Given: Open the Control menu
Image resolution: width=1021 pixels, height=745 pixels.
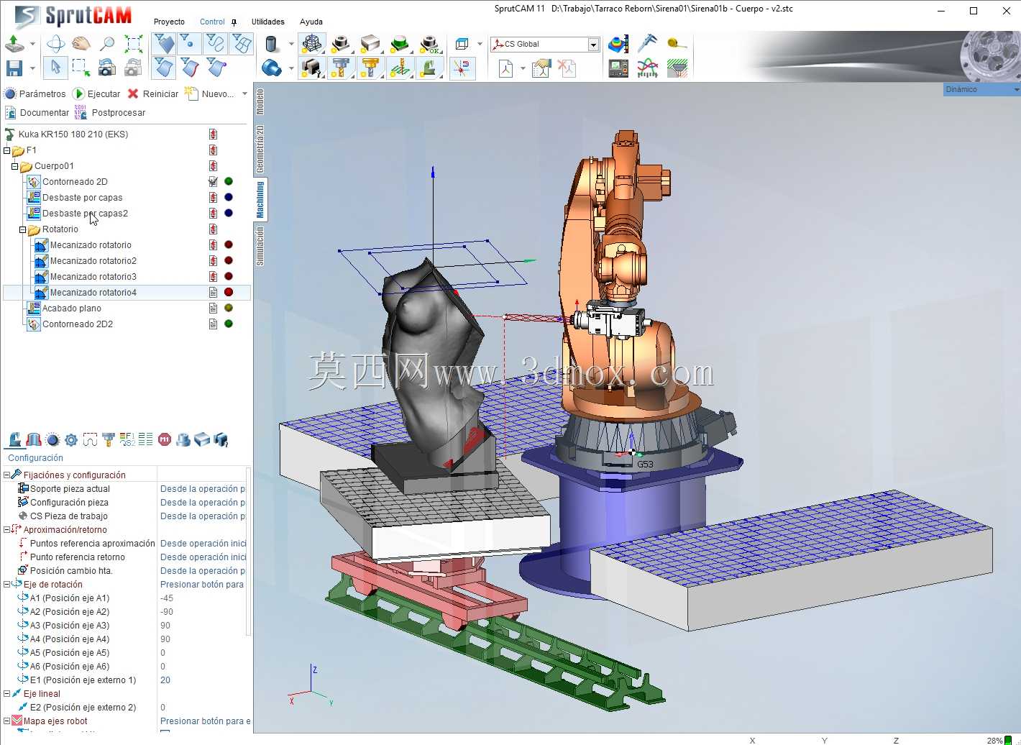Looking at the screenshot, I should click(212, 22).
